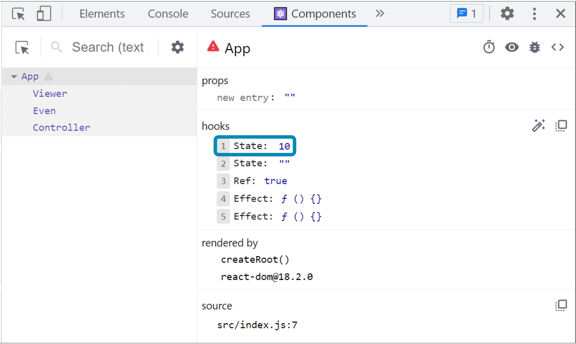Open DevTools three-dot customize menu
Screen dimensions: 576x344
pos(534,14)
